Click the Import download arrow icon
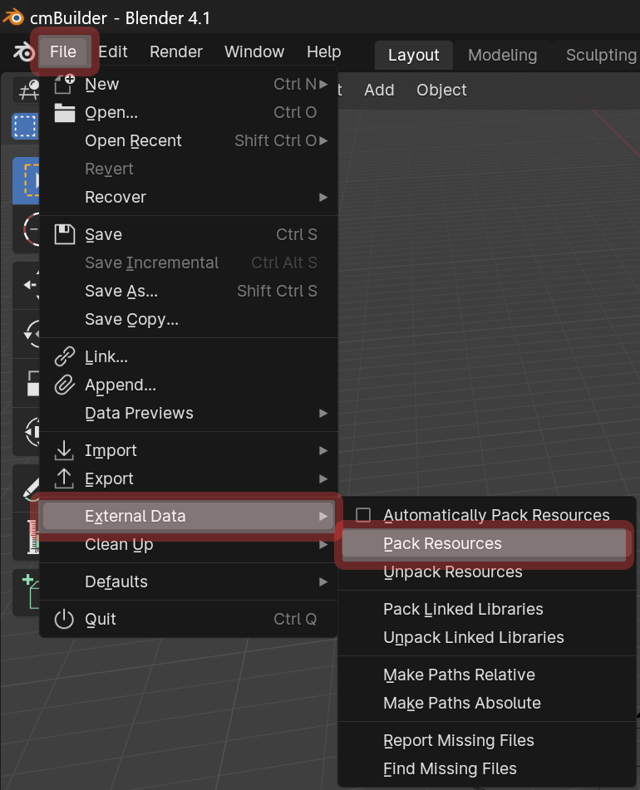The image size is (640, 790). point(64,450)
